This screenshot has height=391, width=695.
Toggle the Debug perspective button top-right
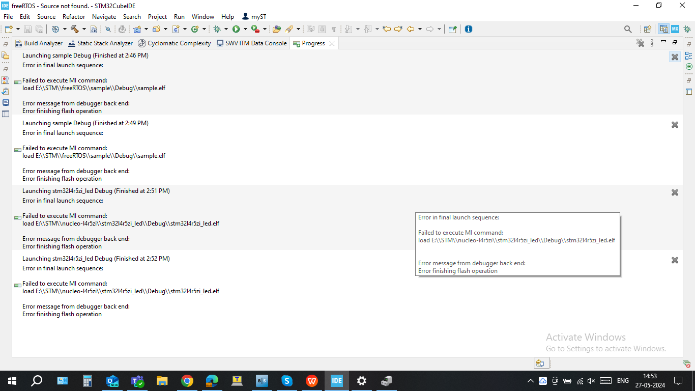tap(688, 29)
